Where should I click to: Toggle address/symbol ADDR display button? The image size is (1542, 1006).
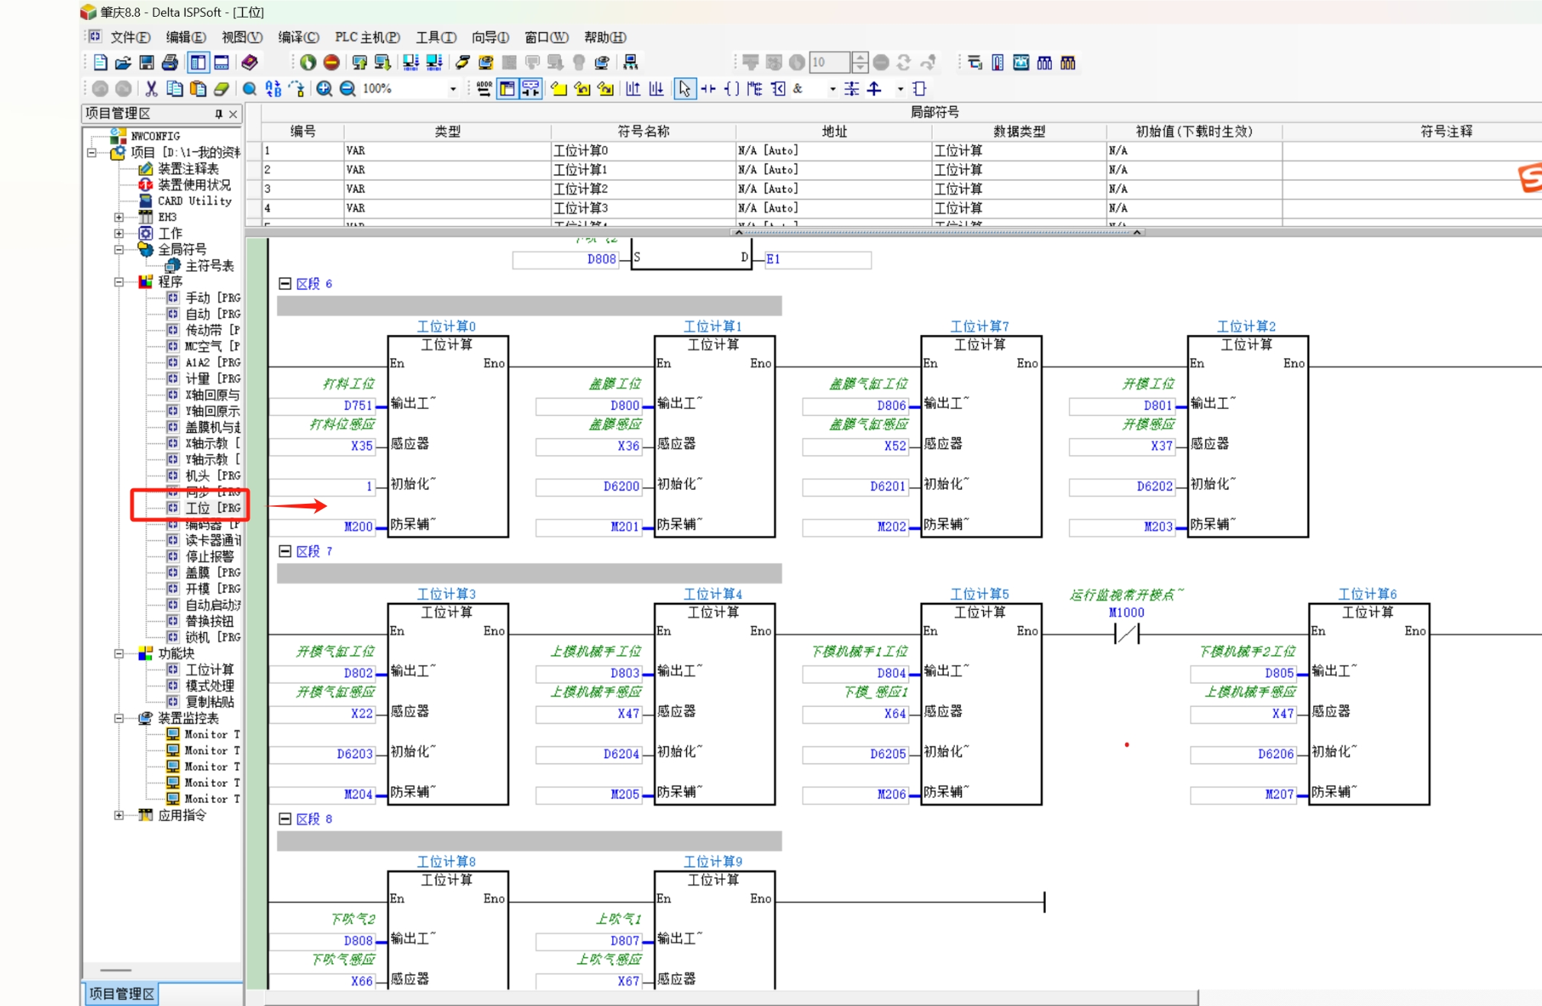(483, 89)
